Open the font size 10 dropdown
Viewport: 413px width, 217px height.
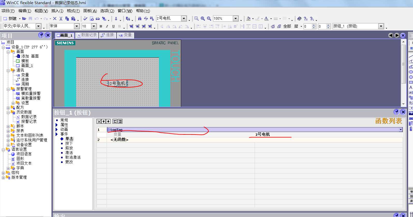point(94,26)
